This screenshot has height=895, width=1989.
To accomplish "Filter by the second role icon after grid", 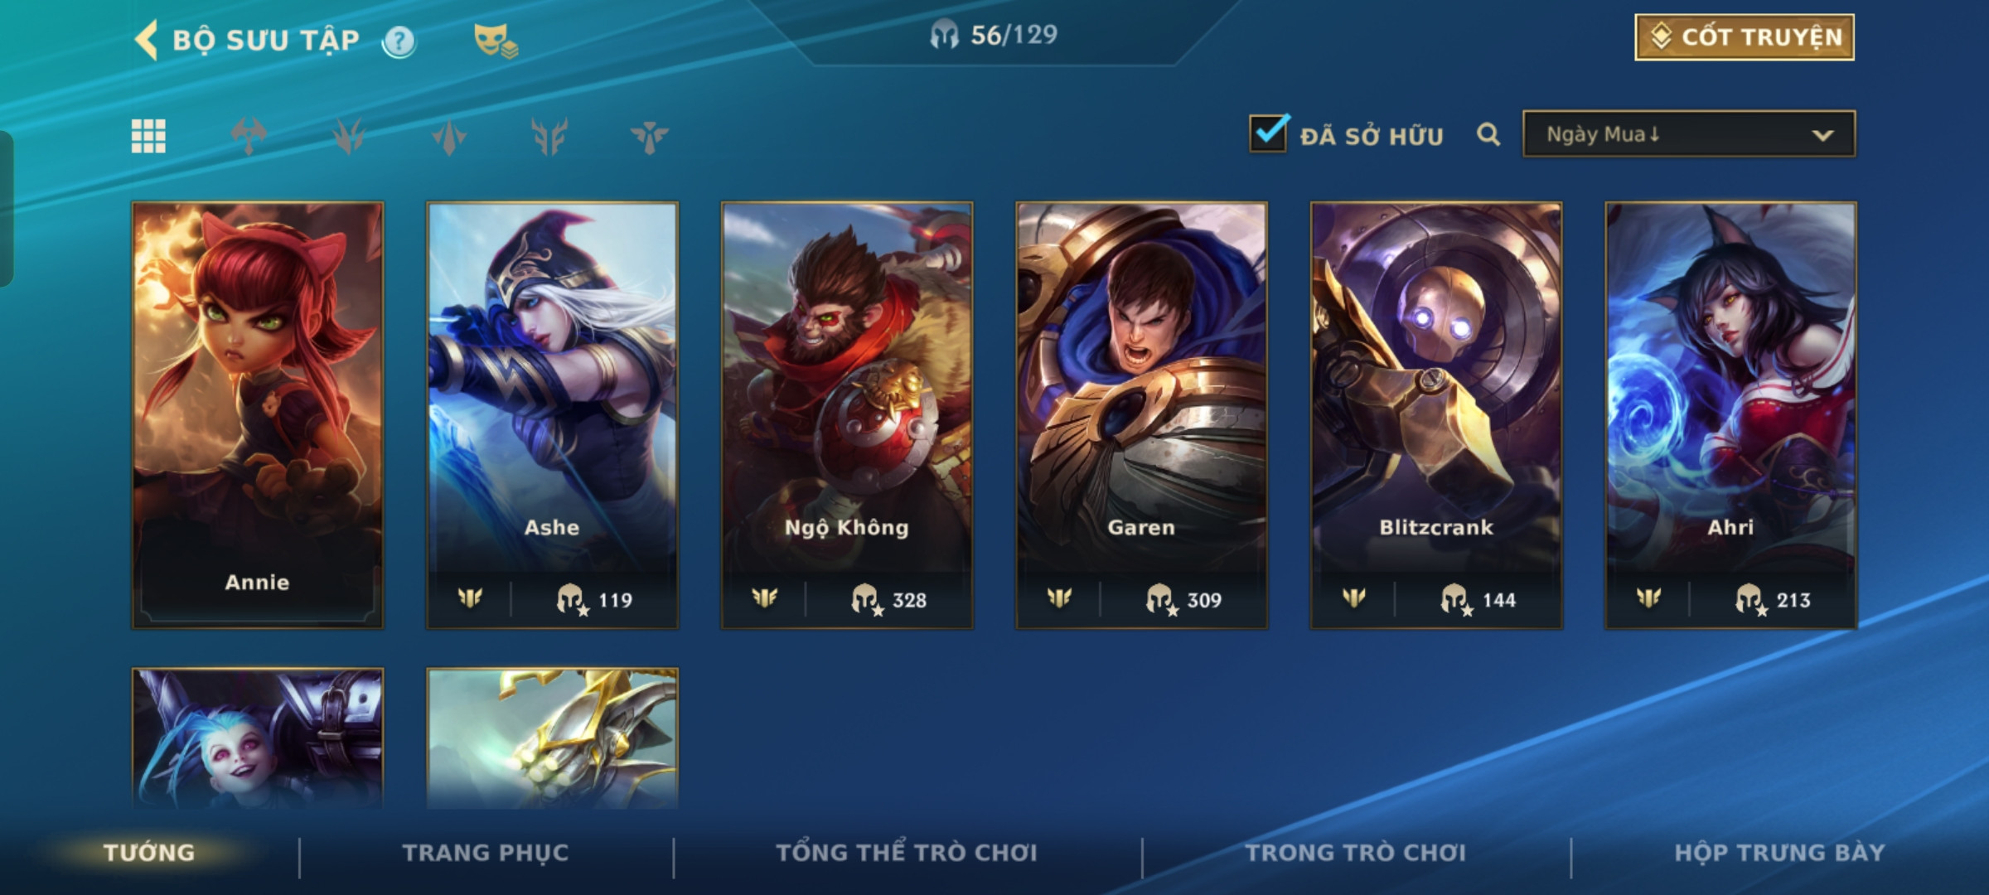I will 349,136.
